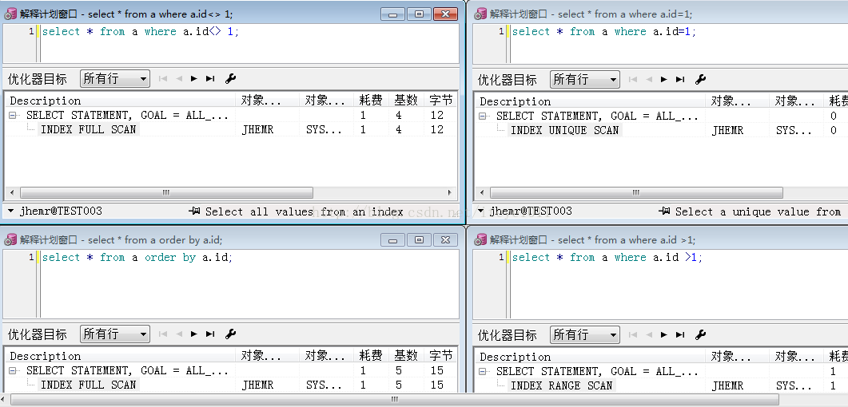
Task: Go to previous operation in a.id>1 window
Action: point(649,334)
